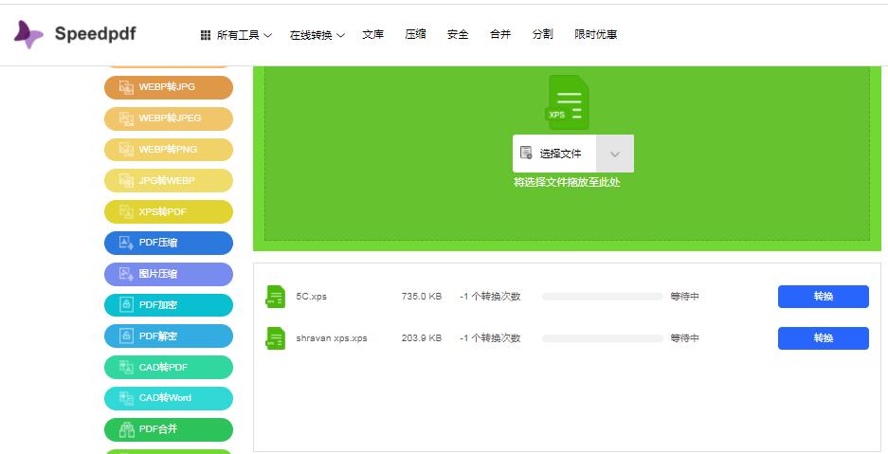Screen dimensions: 888x454
Task: Open the CAD转Word converter
Action: coord(168,398)
